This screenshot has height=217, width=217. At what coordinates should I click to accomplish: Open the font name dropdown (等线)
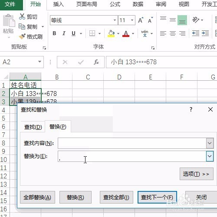[x=115, y=20]
